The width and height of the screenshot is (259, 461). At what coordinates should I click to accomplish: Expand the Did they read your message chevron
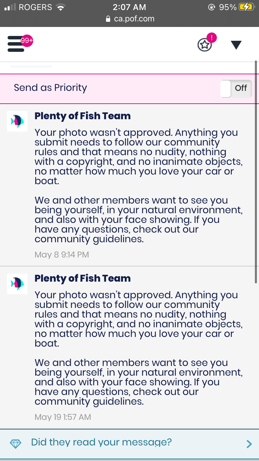coord(249,444)
